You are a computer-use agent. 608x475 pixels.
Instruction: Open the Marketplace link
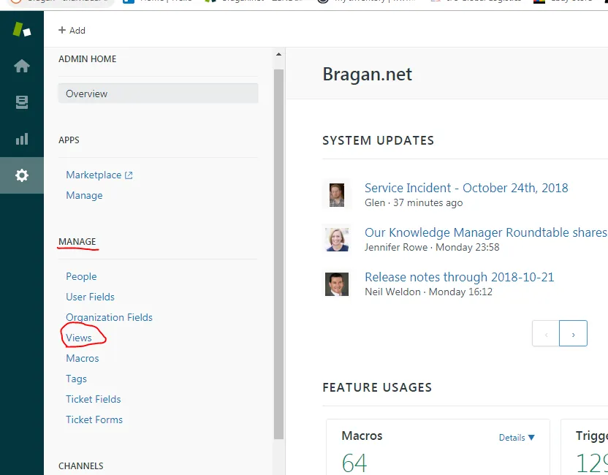[x=94, y=175]
